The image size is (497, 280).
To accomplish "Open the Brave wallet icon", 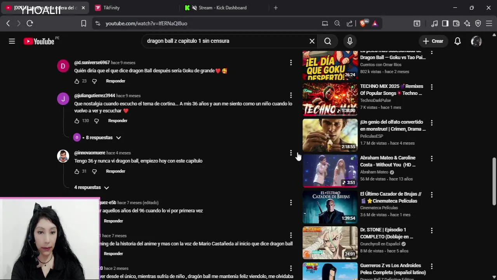I will 456,23.
